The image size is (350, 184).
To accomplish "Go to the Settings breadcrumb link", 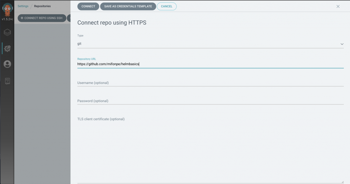I will coord(23,6).
